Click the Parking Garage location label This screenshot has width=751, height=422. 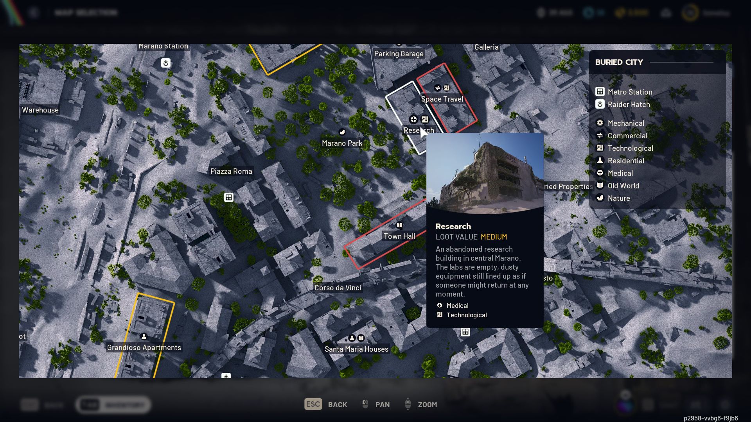tap(399, 54)
